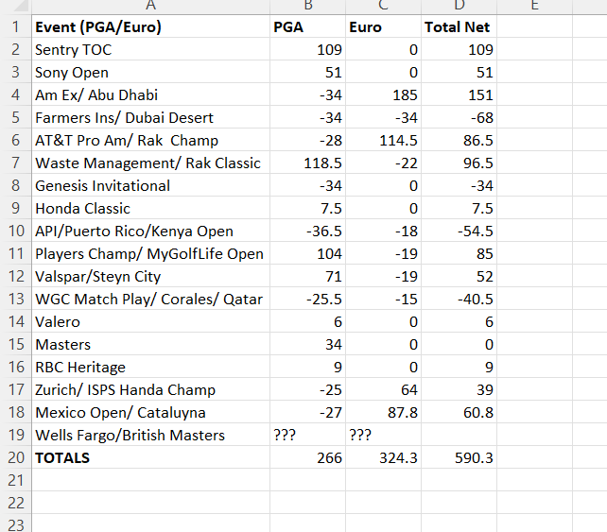Image resolution: width=607 pixels, height=532 pixels.
Task: Click the 185 Euro value for Abu Dhabi
Action: tap(383, 94)
